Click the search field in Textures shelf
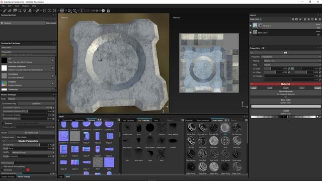 point(110,120)
